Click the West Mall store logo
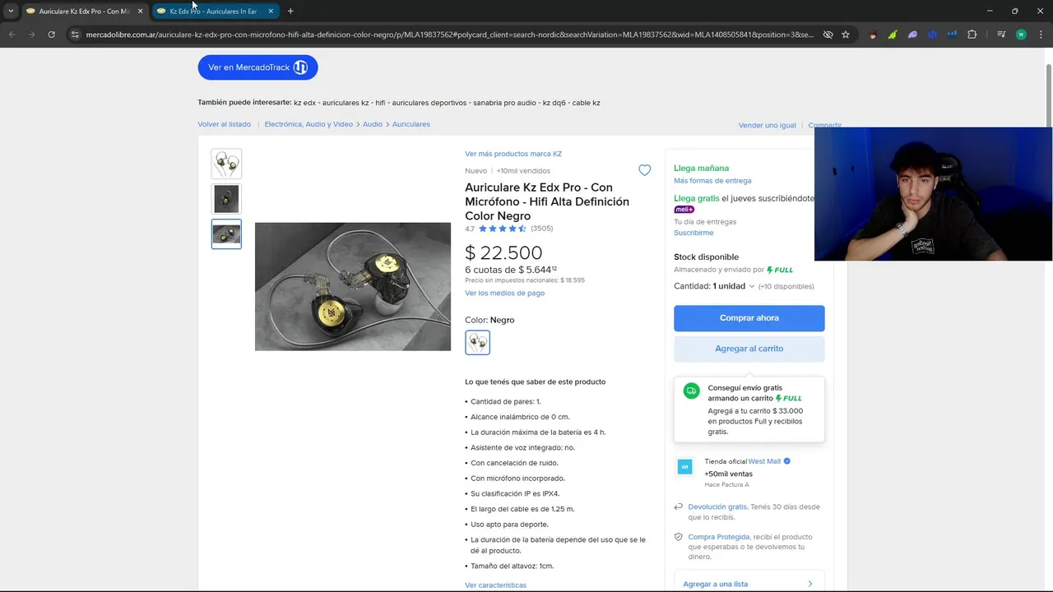Image resolution: width=1053 pixels, height=592 pixels. 684,467
